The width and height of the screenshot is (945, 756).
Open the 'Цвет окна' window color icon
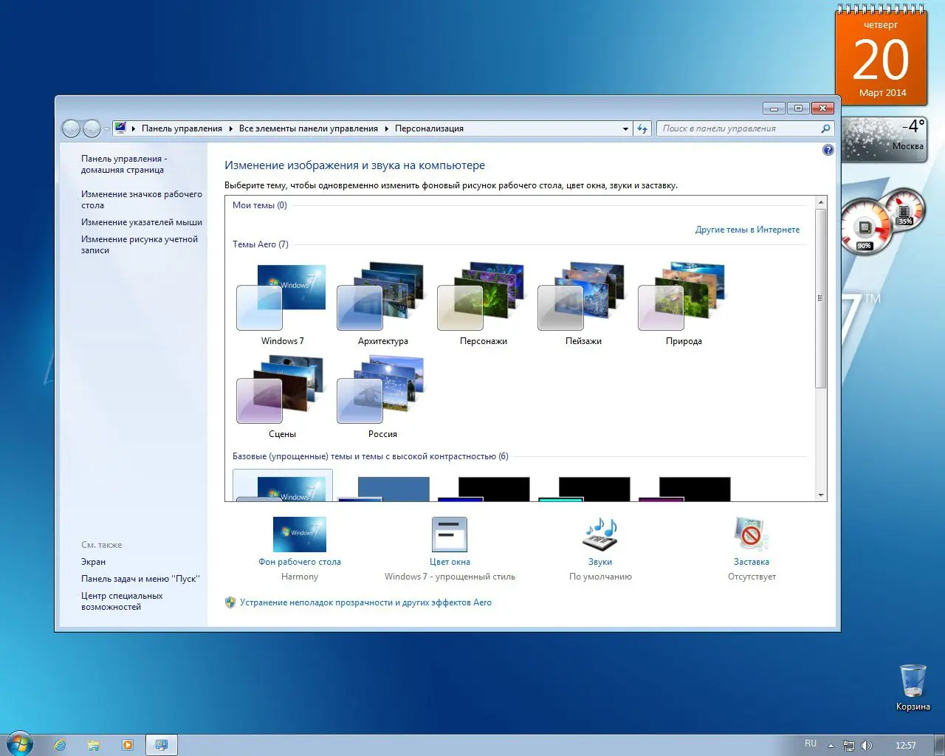450,535
